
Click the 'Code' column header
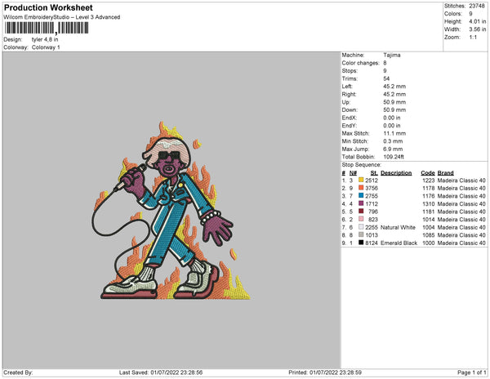point(427,173)
